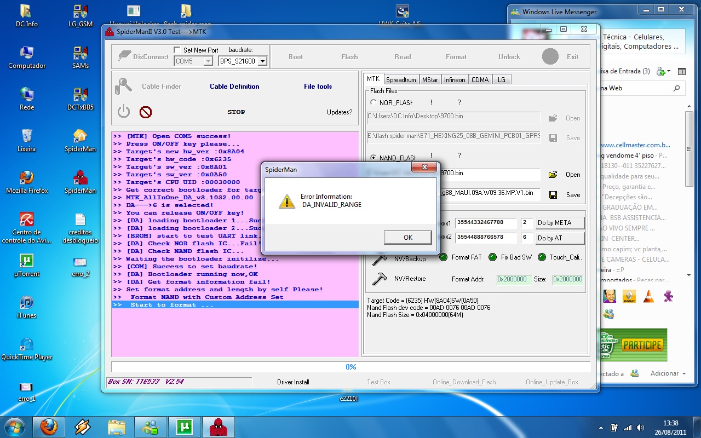Click the Updates? label
Screen dimensions: 701x438
[340, 112]
